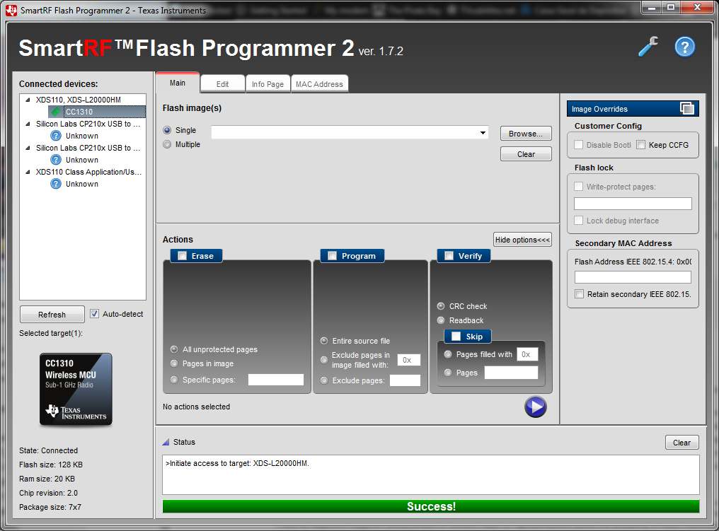719x531 pixels.
Task: Open settings via the wrench icon
Action: pyautogui.click(x=648, y=47)
